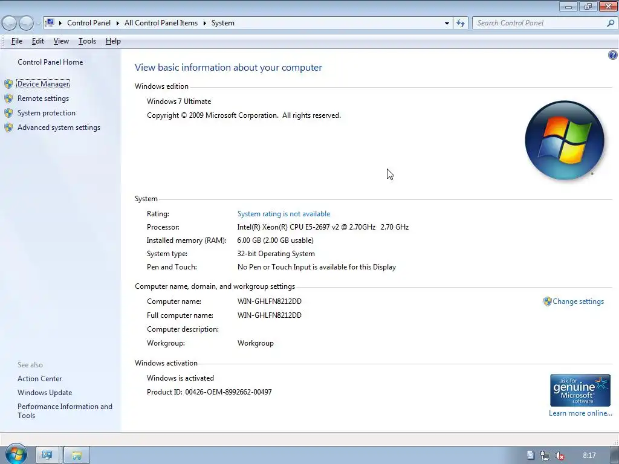
Task: Click the search magnifier icon
Action: point(611,24)
